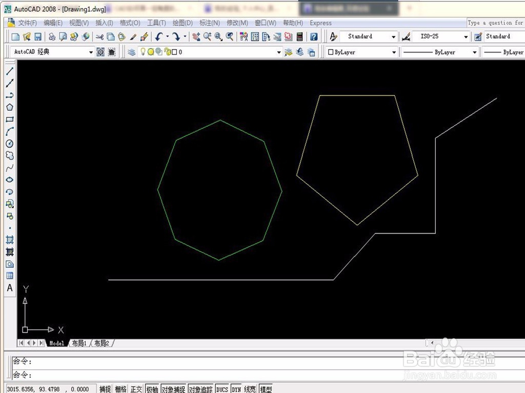Toggle 对象捕捉 object snap in status bar
Screen dimensions: 525x393
173,389
